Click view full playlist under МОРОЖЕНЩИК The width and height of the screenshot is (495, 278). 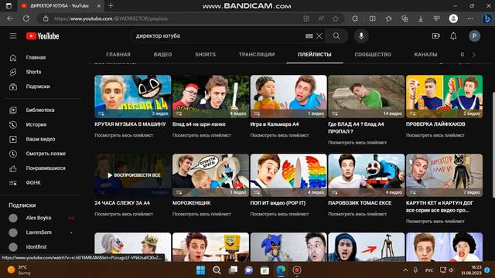point(201,214)
